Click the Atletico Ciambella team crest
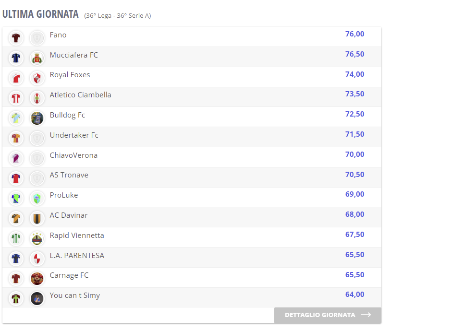The height and width of the screenshot is (330, 476). [x=37, y=98]
